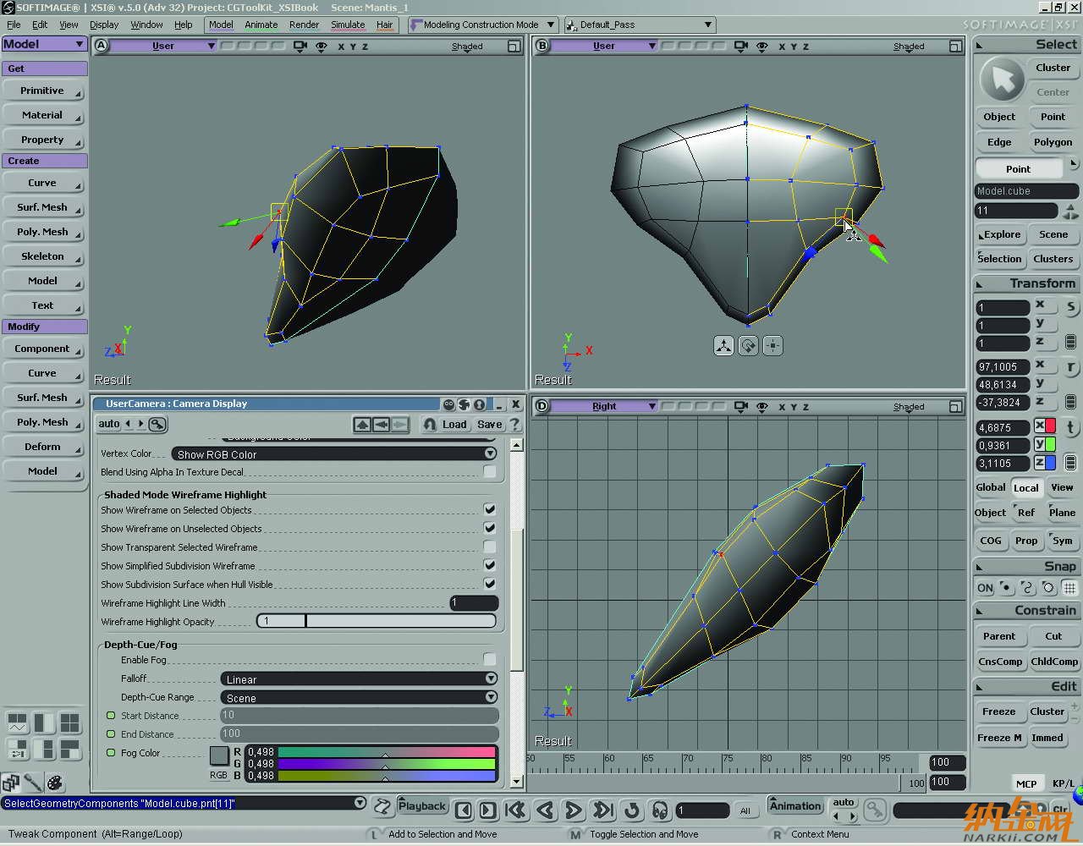Image resolution: width=1083 pixels, height=846 pixels.
Task: Click Load button in Camera Display
Action: tap(454, 424)
